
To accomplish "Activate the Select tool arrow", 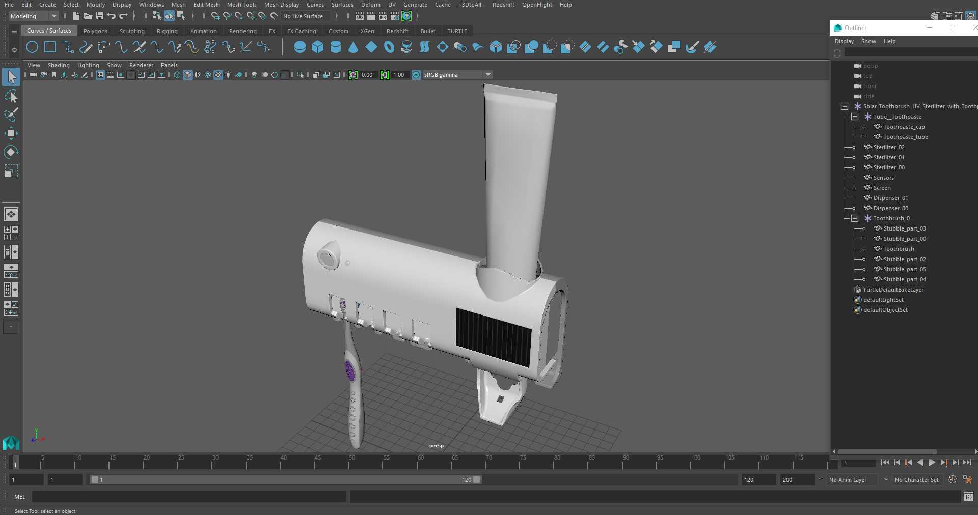I will click(x=11, y=77).
